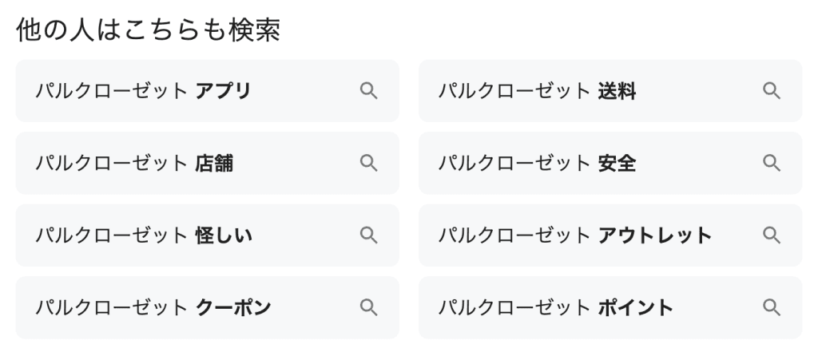
Task: Hit the magnifier icon beside アウトレット suggestion
Action: click(x=771, y=235)
